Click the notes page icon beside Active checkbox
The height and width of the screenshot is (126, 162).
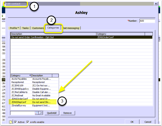pyautogui.click(x=11, y=122)
